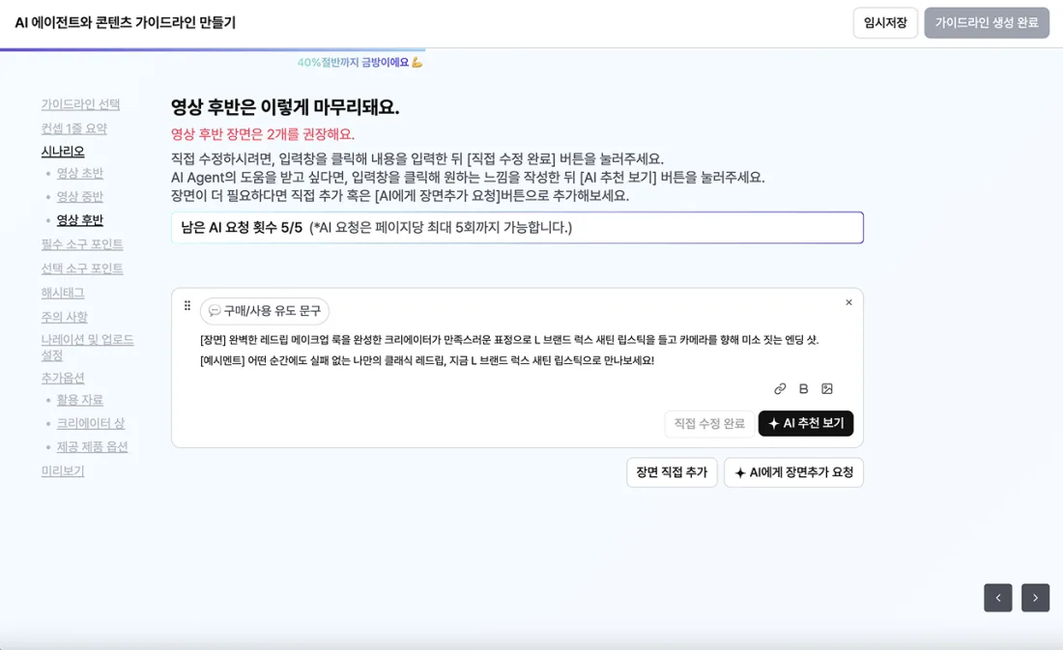Select 영상 후반 sub-item
The image size is (1063, 650).
79,220
